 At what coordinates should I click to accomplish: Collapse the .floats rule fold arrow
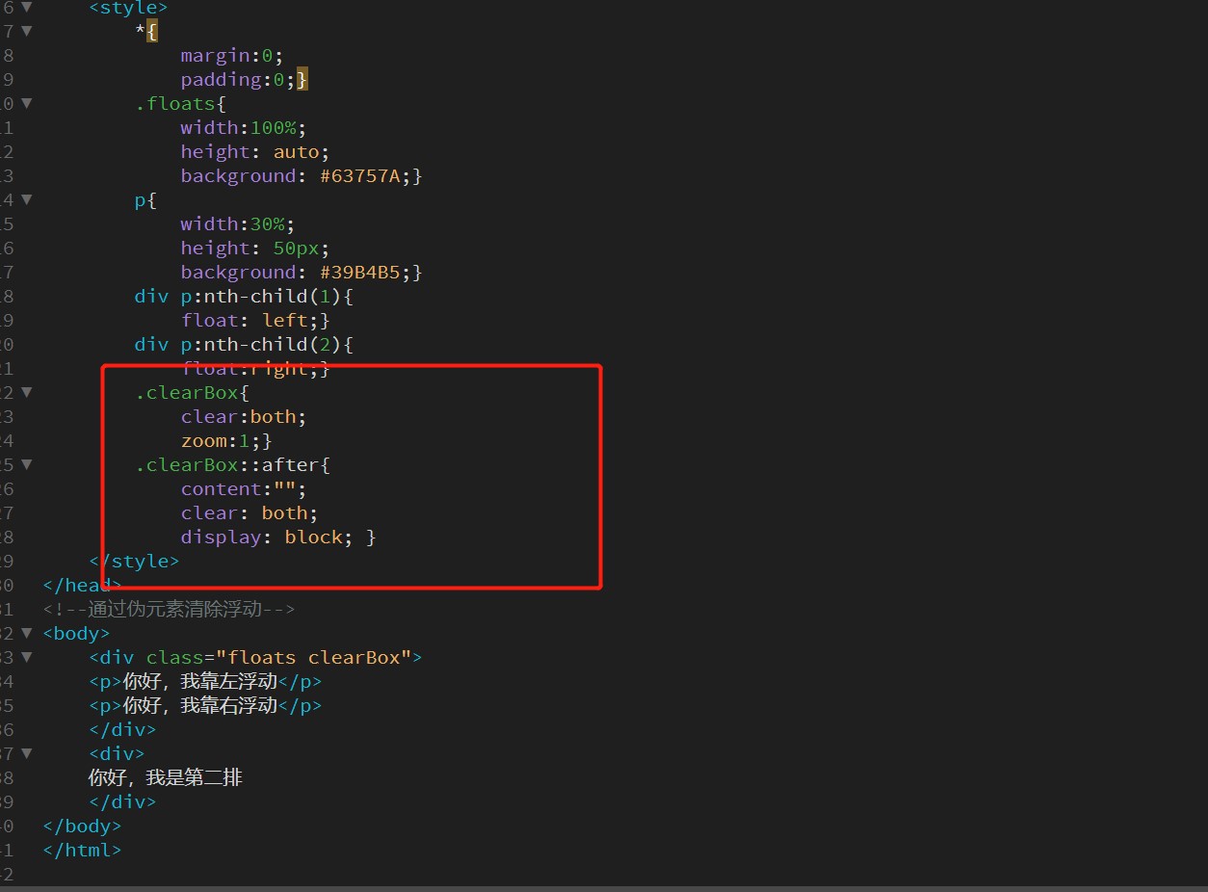26,103
